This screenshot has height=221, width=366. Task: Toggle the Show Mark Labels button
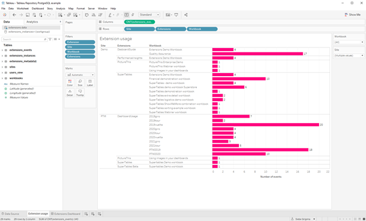click(x=126, y=15)
